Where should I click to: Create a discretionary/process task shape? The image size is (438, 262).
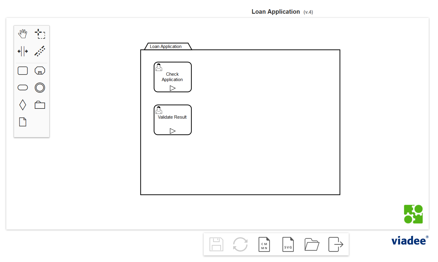click(40, 71)
